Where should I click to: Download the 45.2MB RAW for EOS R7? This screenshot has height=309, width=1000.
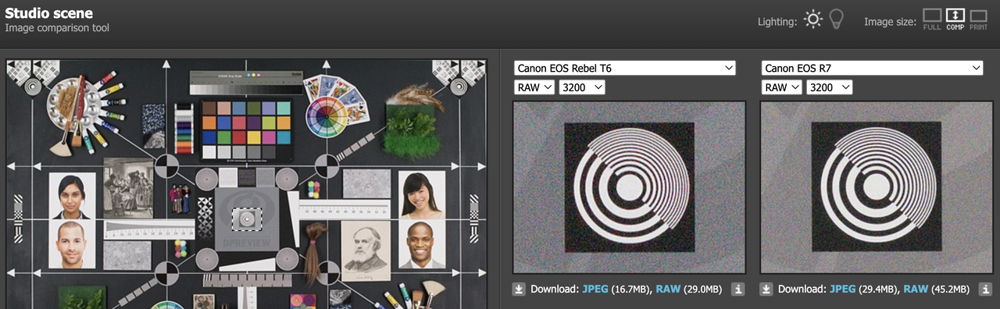coord(916,289)
